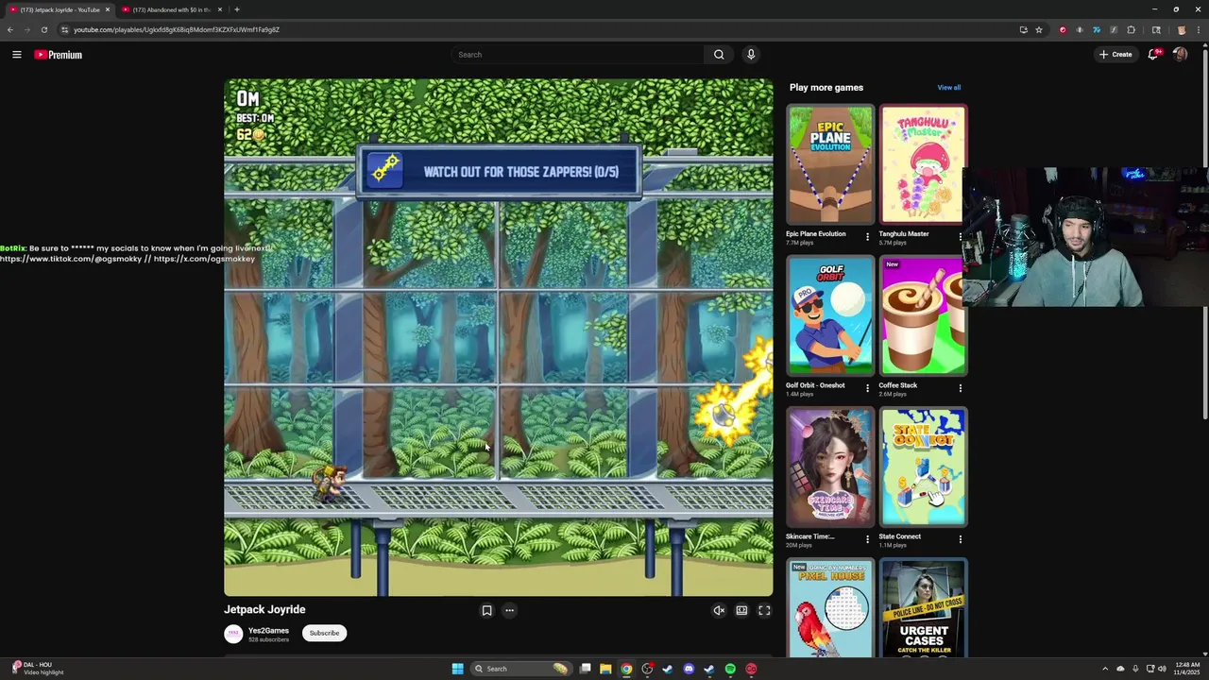Viewport: 1209px width, 680px height.
Task: Open the red extension icon in the toolbar
Action: [1063, 29]
